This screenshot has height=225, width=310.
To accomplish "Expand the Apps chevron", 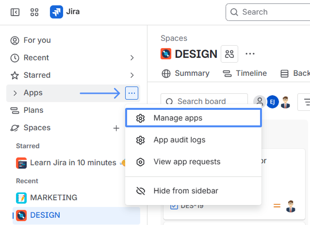I will click(x=15, y=93).
